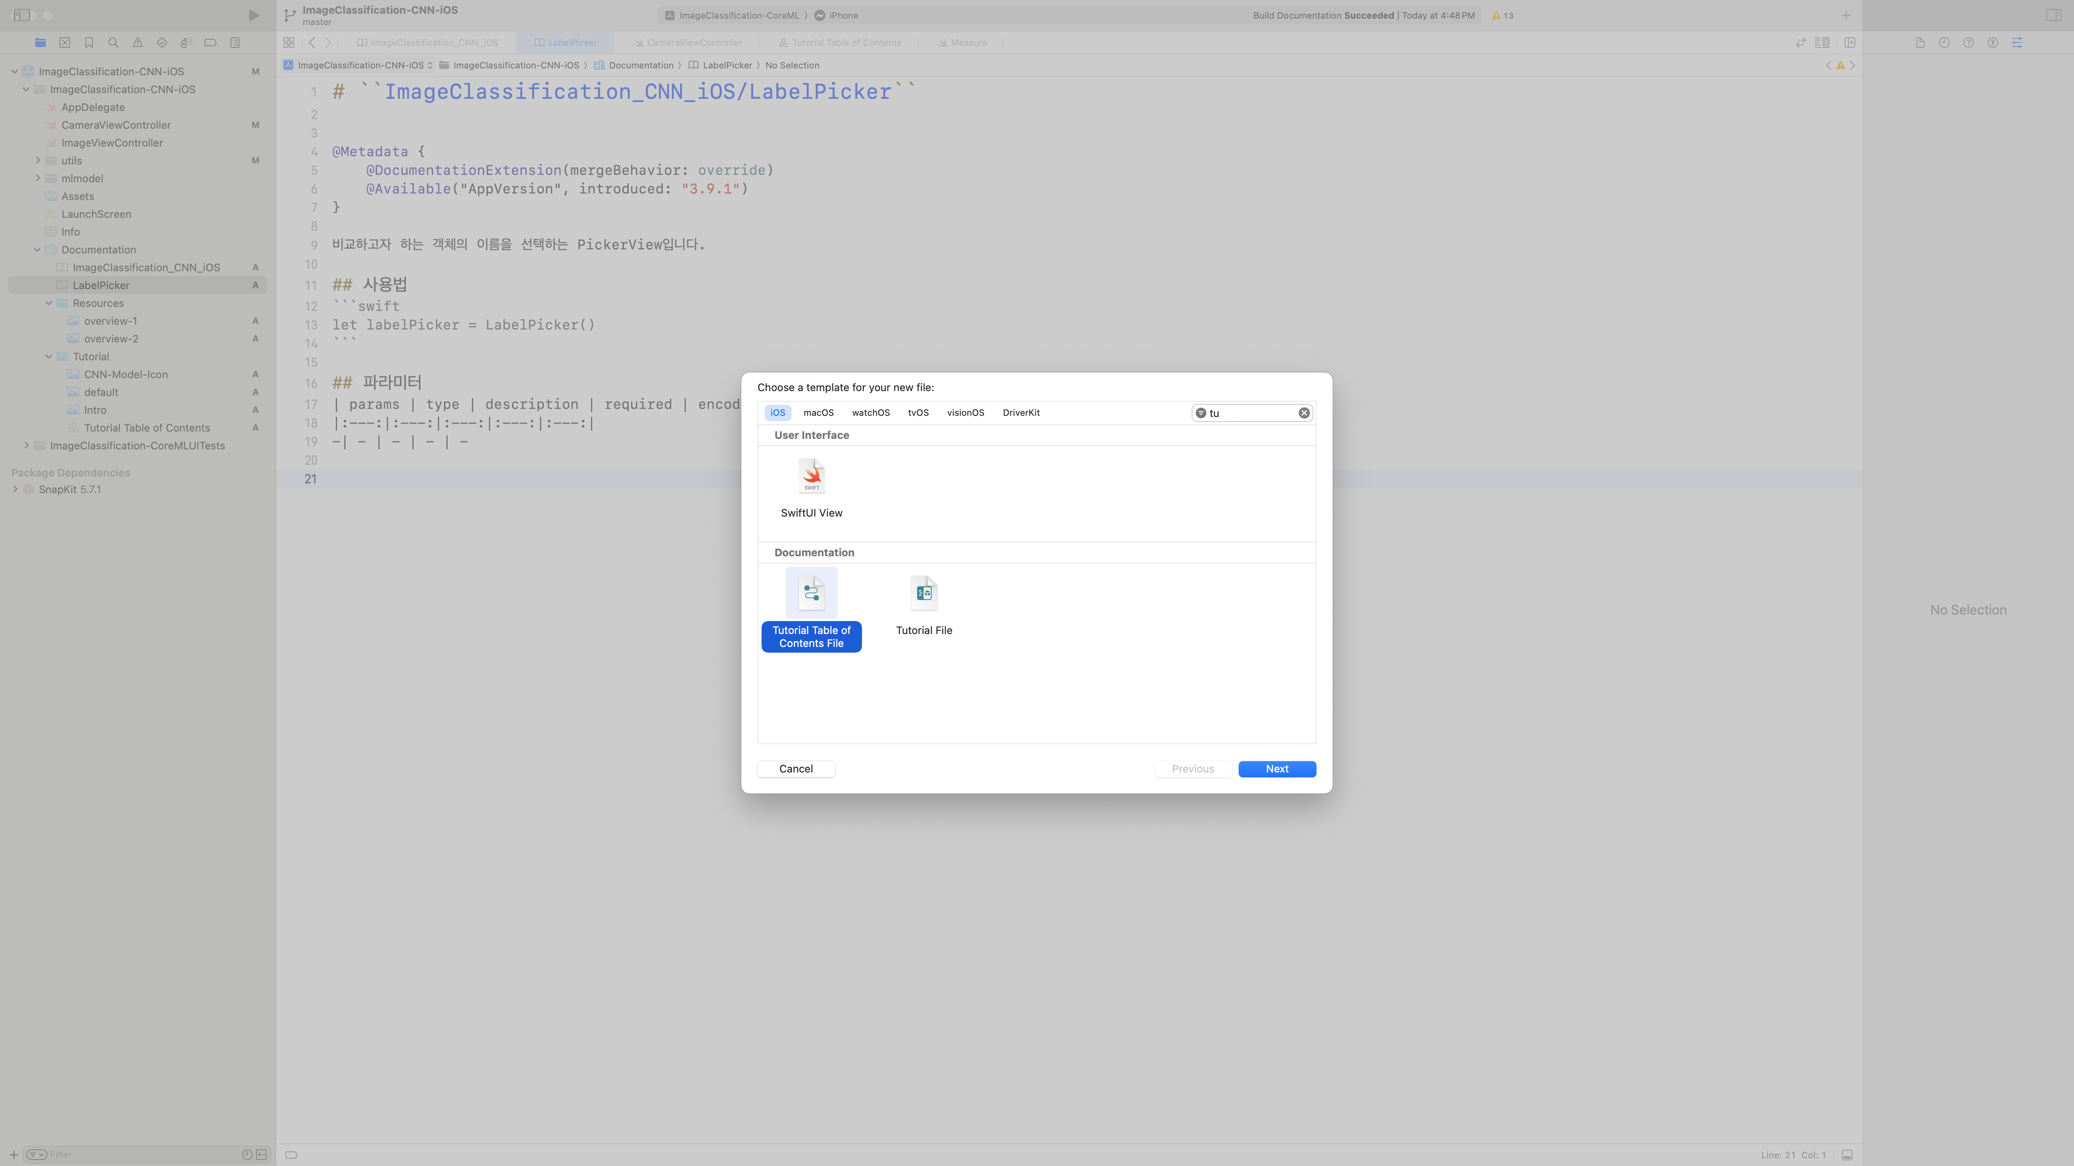
Task: Open the issue navigator warning icon
Action: pos(138,43)
